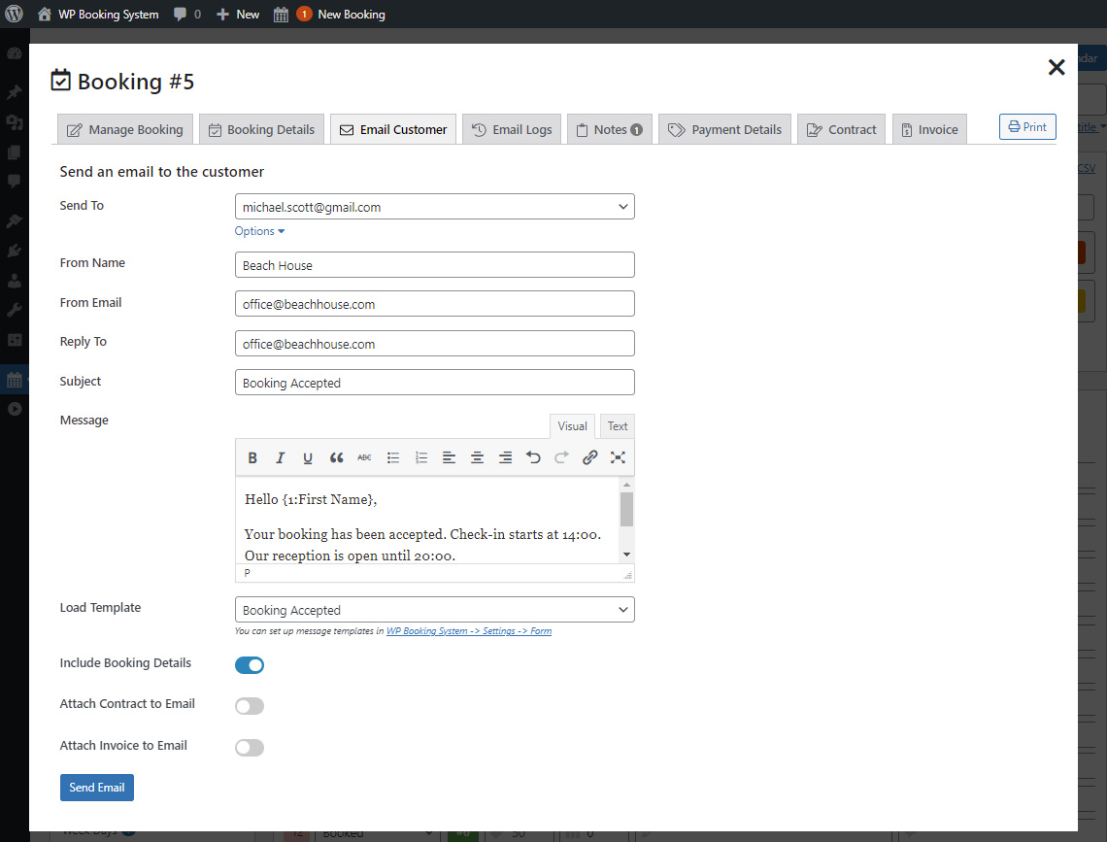Click the Reply To field
The image size is (1107, 842).
click(x=434, y=343)
